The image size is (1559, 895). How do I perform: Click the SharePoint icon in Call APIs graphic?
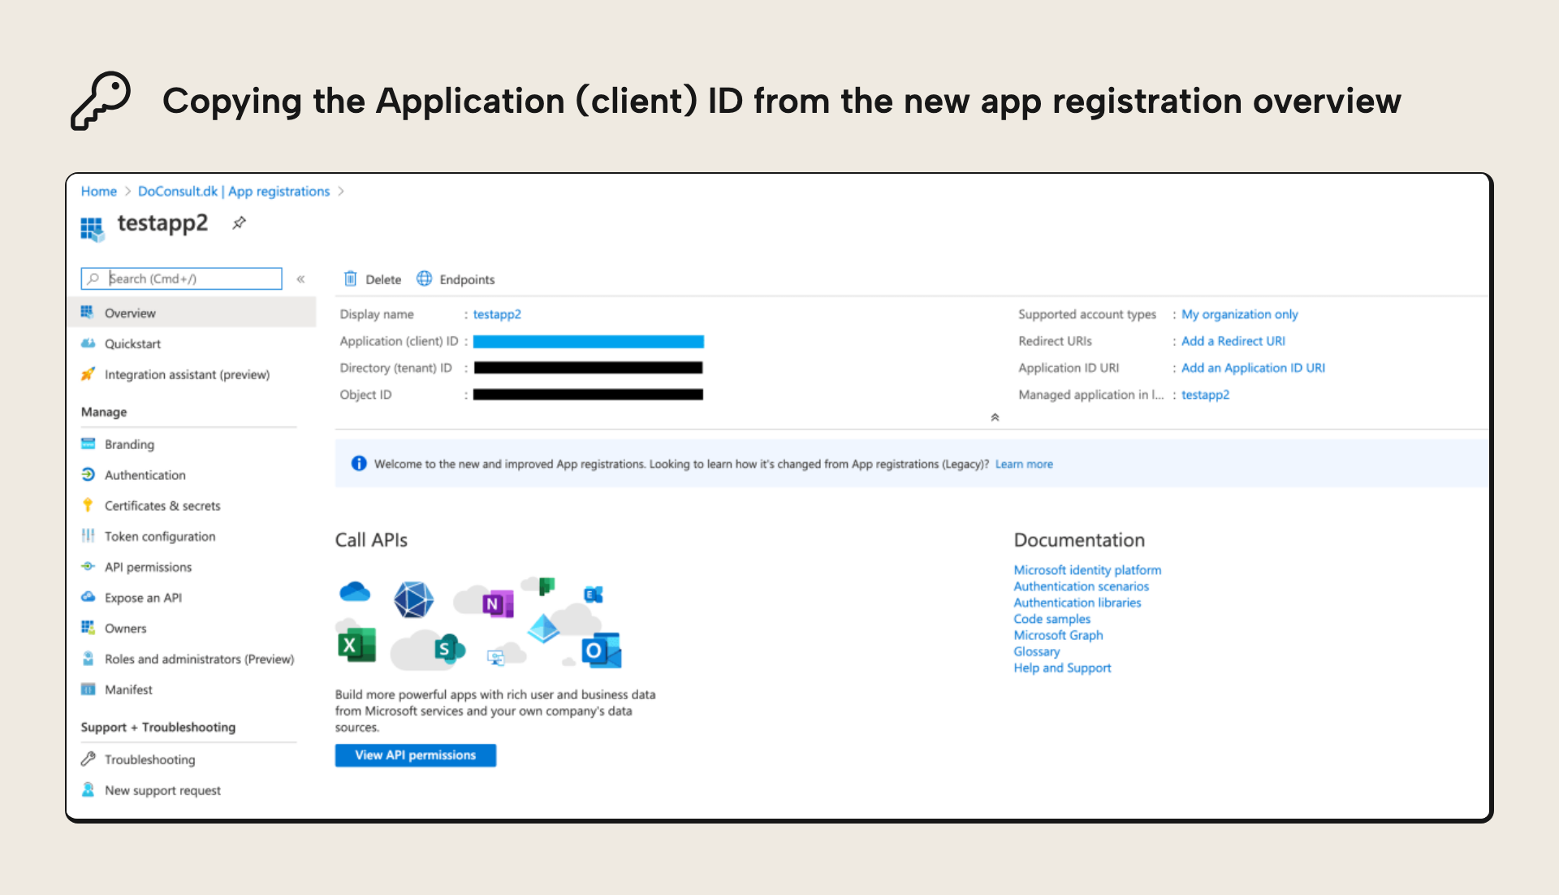pyautogui.click(x=449, y=648)
